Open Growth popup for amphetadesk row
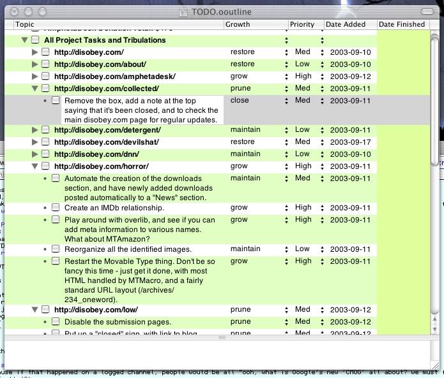 (x=287, y=76)
